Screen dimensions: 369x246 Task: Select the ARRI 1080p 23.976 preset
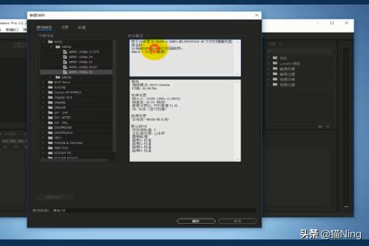click(84, 52)
